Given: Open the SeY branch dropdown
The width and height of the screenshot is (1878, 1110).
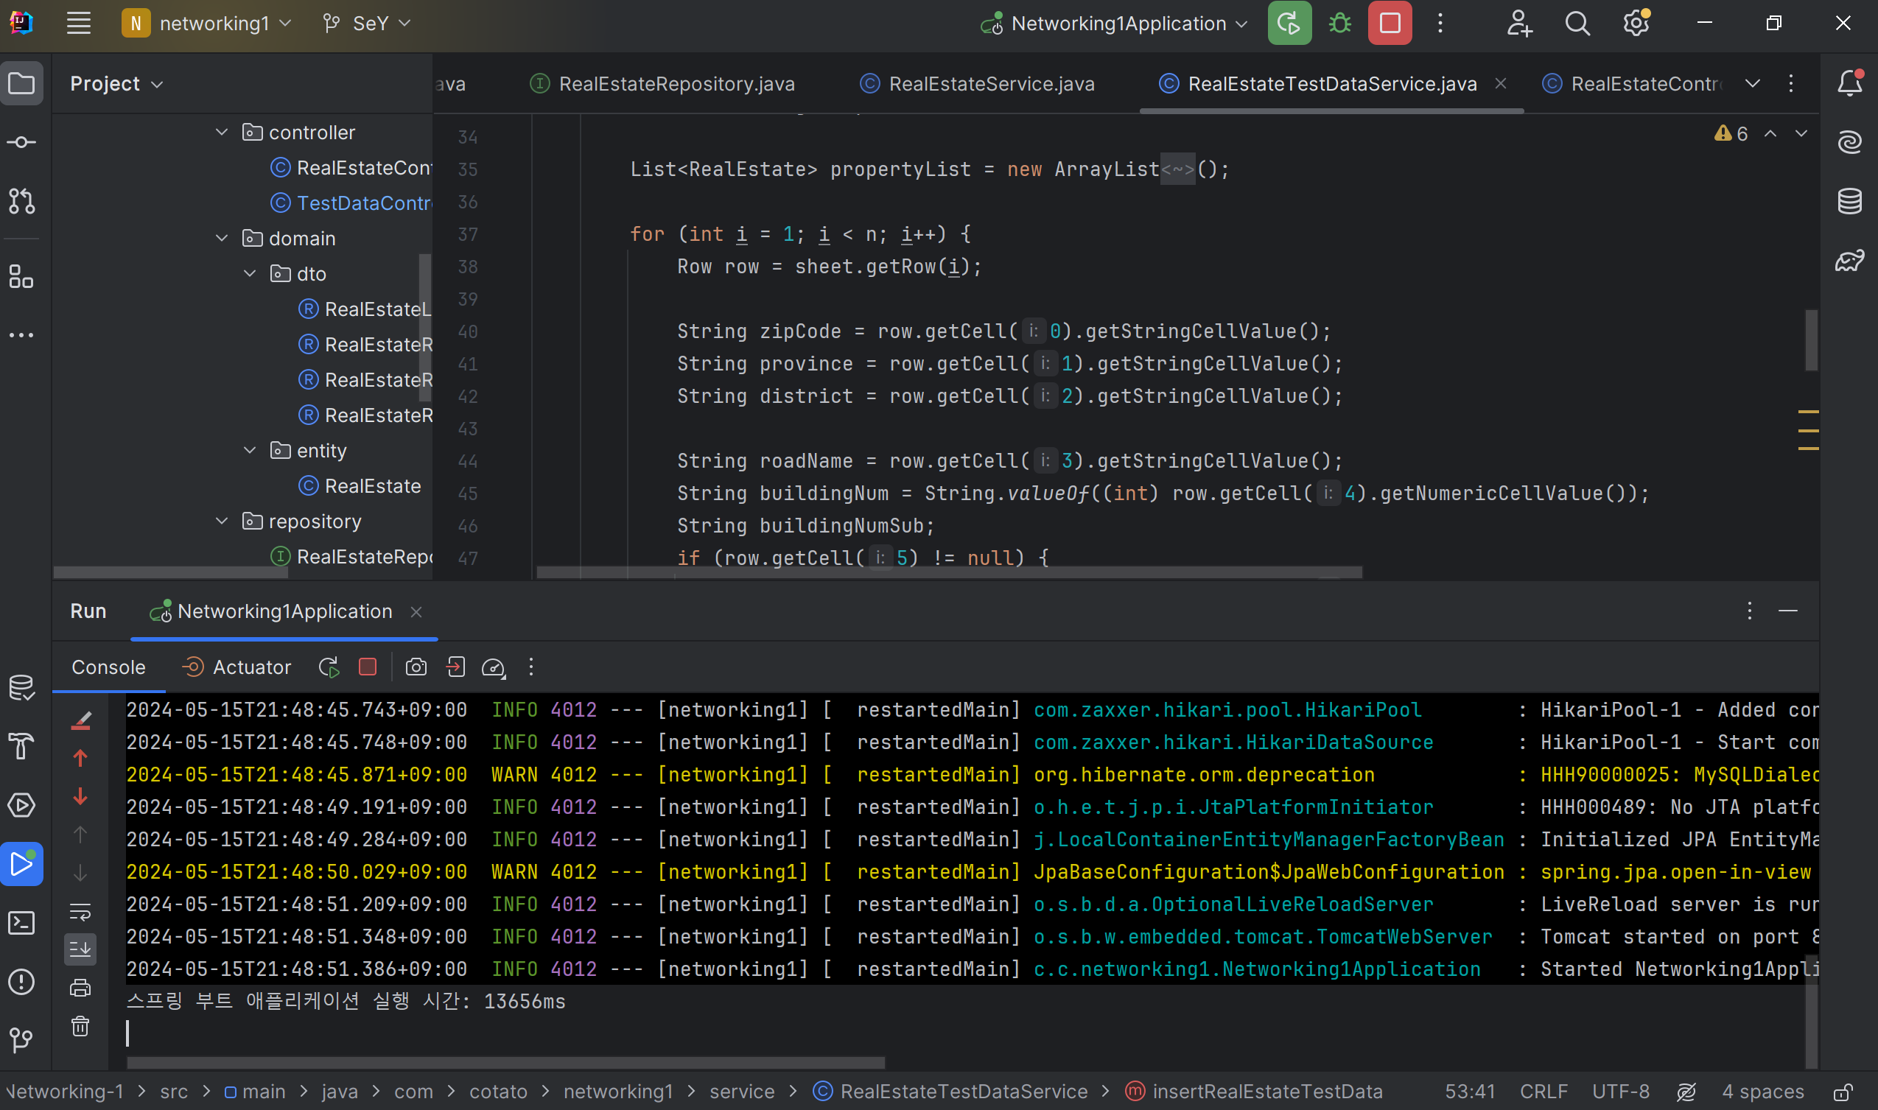Looking at the screenshot, I should point(368,23).
